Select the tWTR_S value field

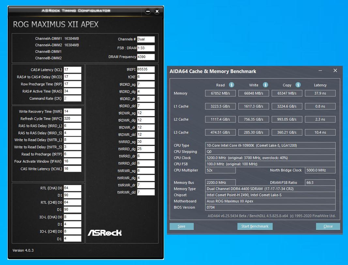pyautogui.click(x=73, y=147)
